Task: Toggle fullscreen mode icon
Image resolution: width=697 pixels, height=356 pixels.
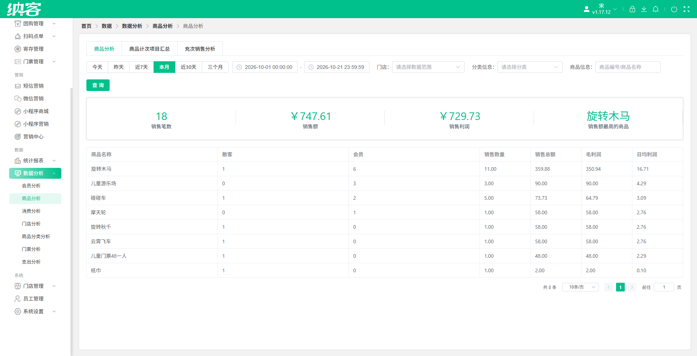Action: click(686, 9)
